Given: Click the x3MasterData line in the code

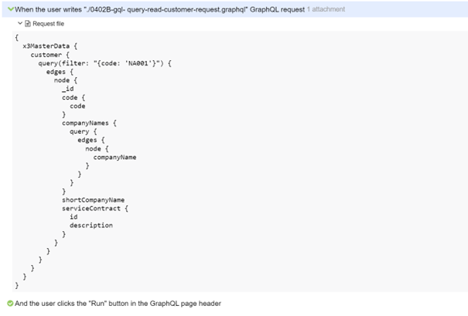Looking at the screenshot, I should pyautogui.click(x=50, y=46).
